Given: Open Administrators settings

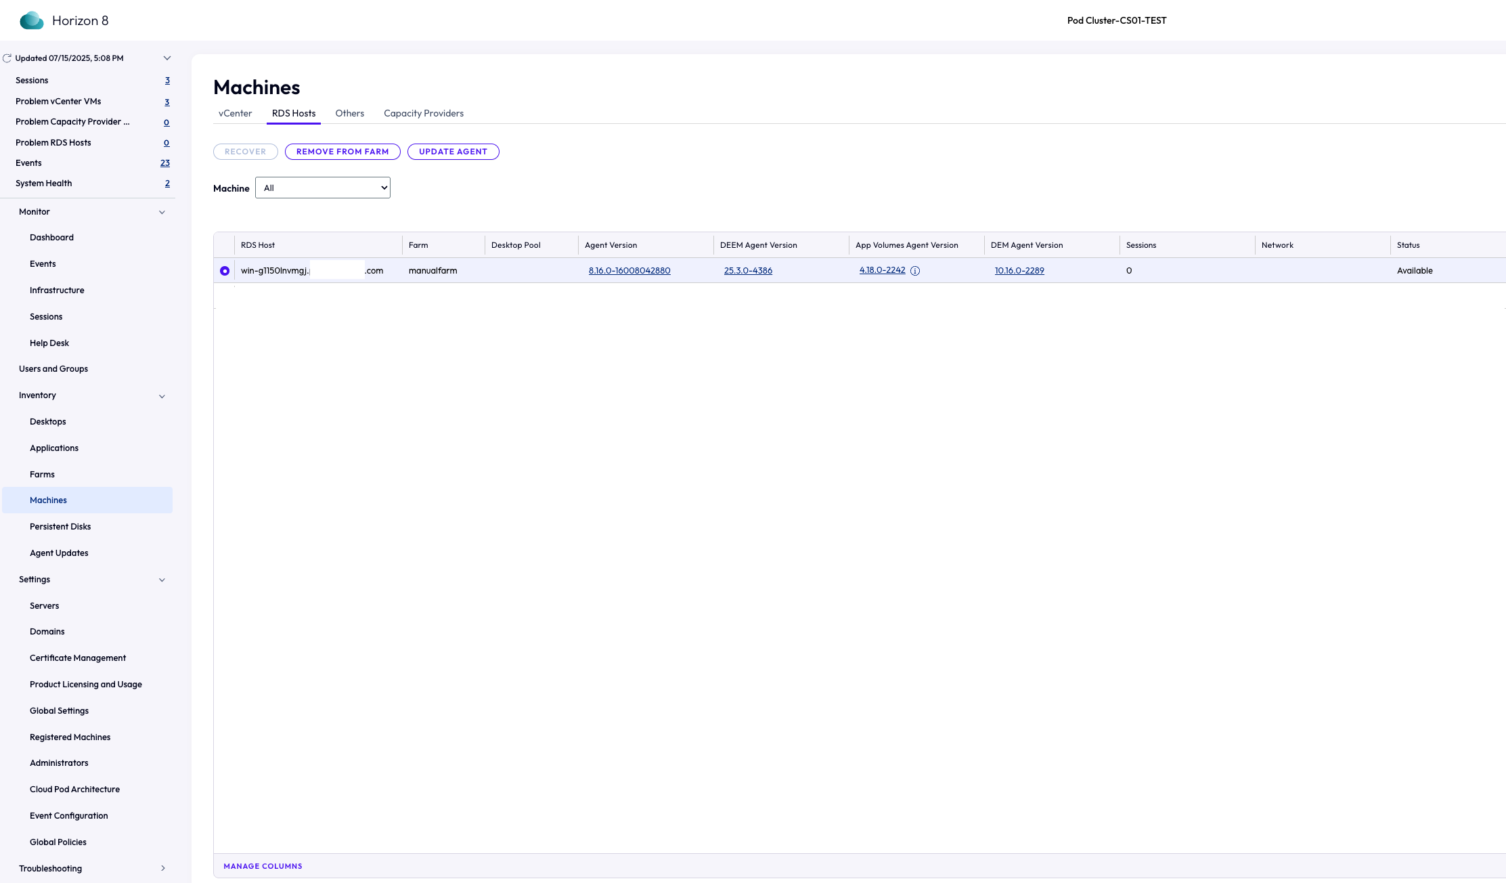Looking at the screenshot, I should point(59,762).
